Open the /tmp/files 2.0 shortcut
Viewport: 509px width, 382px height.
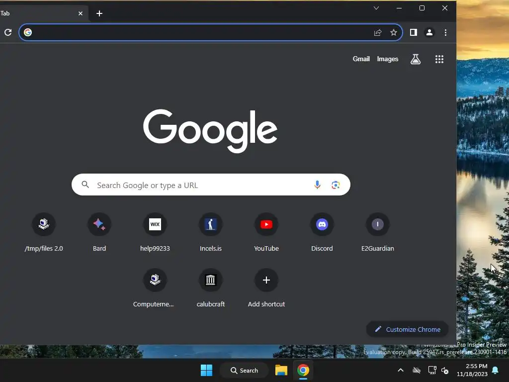44,232
